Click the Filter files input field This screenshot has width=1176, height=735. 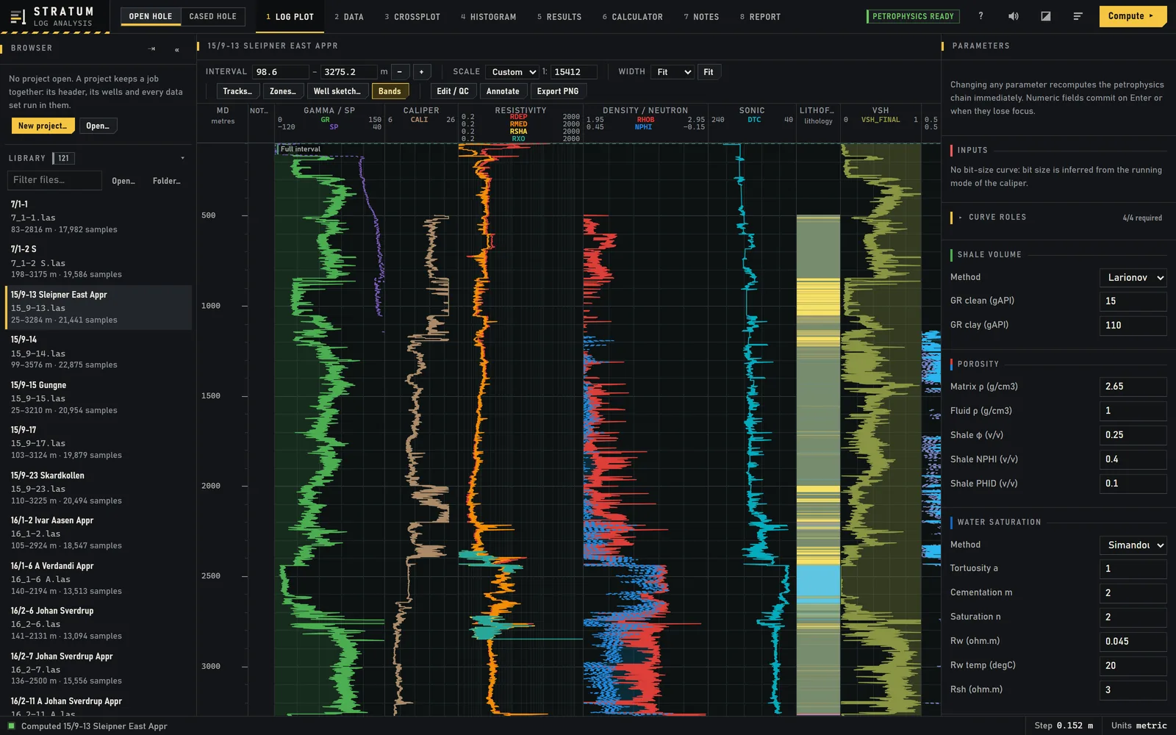54,180
